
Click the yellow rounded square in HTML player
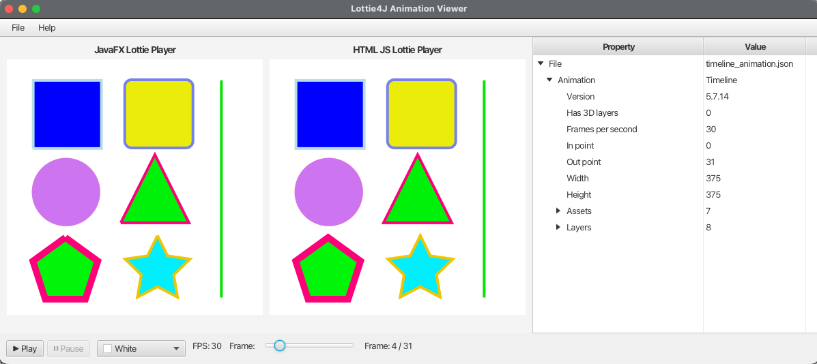421,114
